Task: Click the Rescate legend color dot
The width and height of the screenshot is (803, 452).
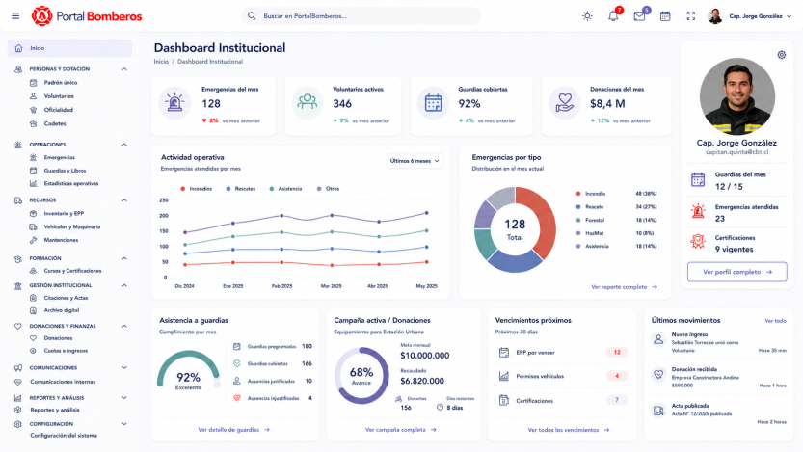Action: pos(578,207)
